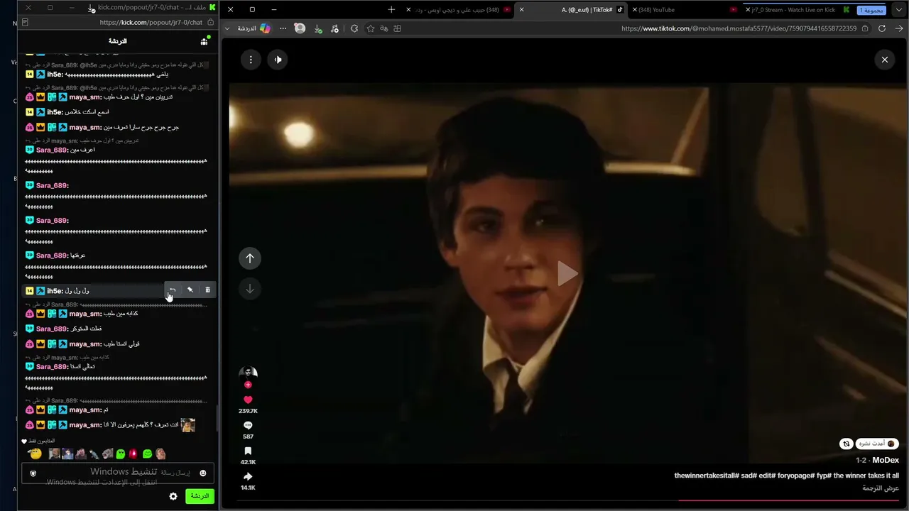
Task: Click the image emote in maya_sm's last message
Action: coord(187,425)
